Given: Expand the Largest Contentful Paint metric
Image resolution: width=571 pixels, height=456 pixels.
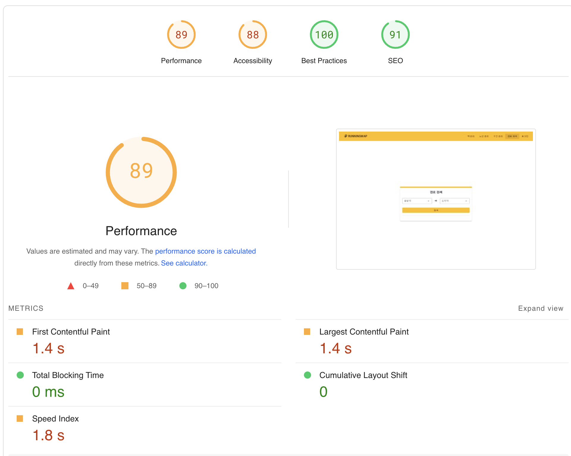Looking at the screenshot, I should pyautogui.click(x=364, y=332).
